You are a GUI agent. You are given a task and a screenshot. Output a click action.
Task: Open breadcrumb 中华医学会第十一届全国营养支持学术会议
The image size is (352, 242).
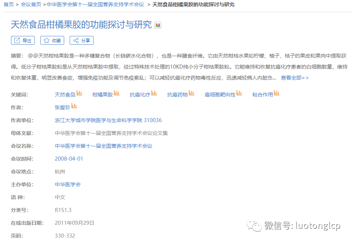95,4
